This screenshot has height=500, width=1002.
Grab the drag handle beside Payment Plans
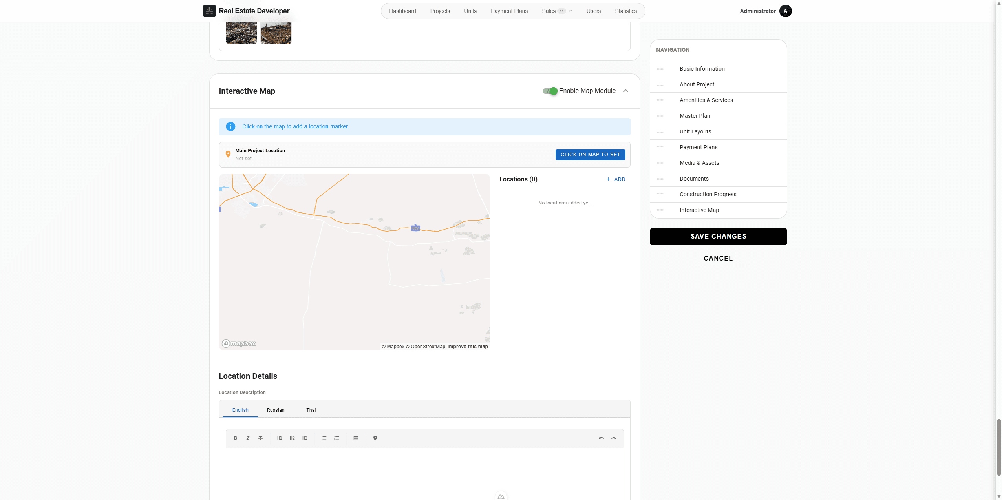coord(660,147)
